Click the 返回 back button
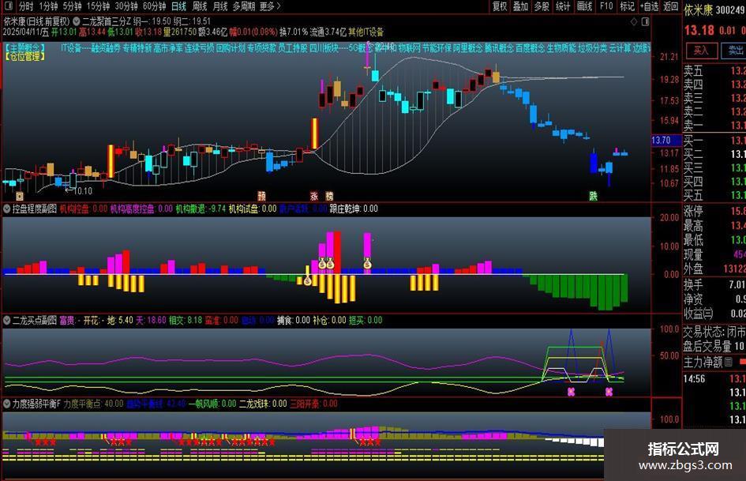746x481 pixels. tap(671, 6)
